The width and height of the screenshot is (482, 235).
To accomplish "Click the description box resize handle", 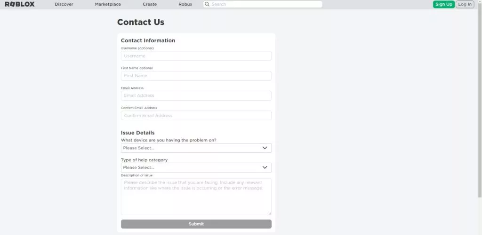I will point(270,213).
